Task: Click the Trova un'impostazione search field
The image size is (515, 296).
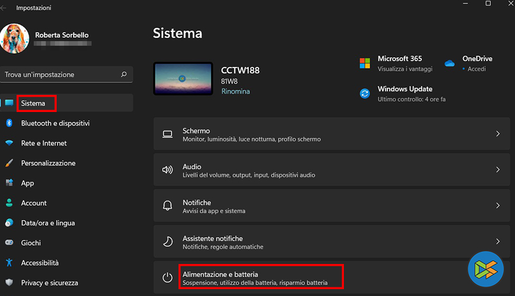Action: pos(60,75)
